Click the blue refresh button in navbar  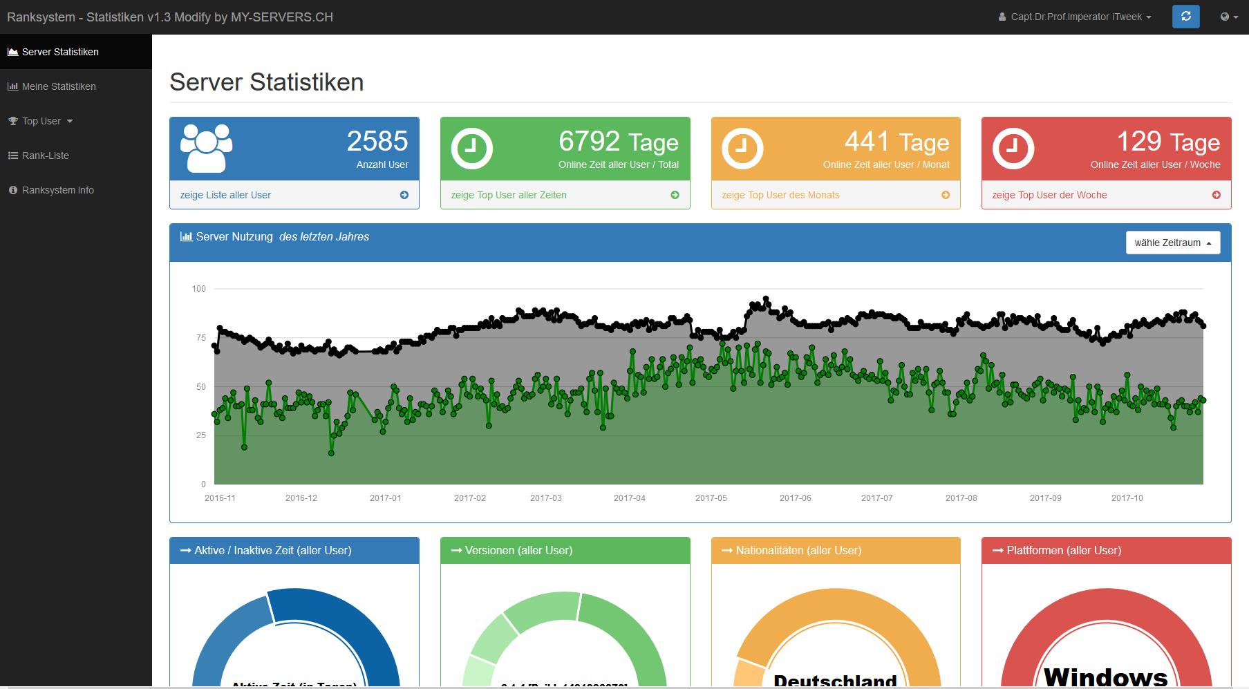1185,17
